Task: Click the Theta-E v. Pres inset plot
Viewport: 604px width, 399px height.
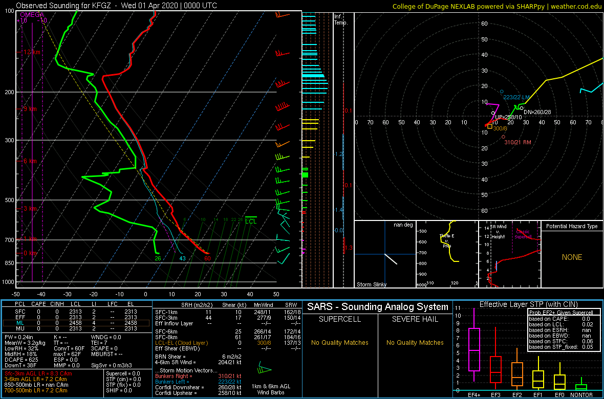Action: point(447,254)
